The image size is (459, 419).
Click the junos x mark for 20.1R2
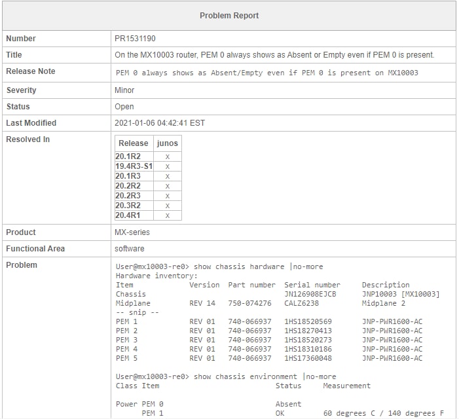(168, 156)
